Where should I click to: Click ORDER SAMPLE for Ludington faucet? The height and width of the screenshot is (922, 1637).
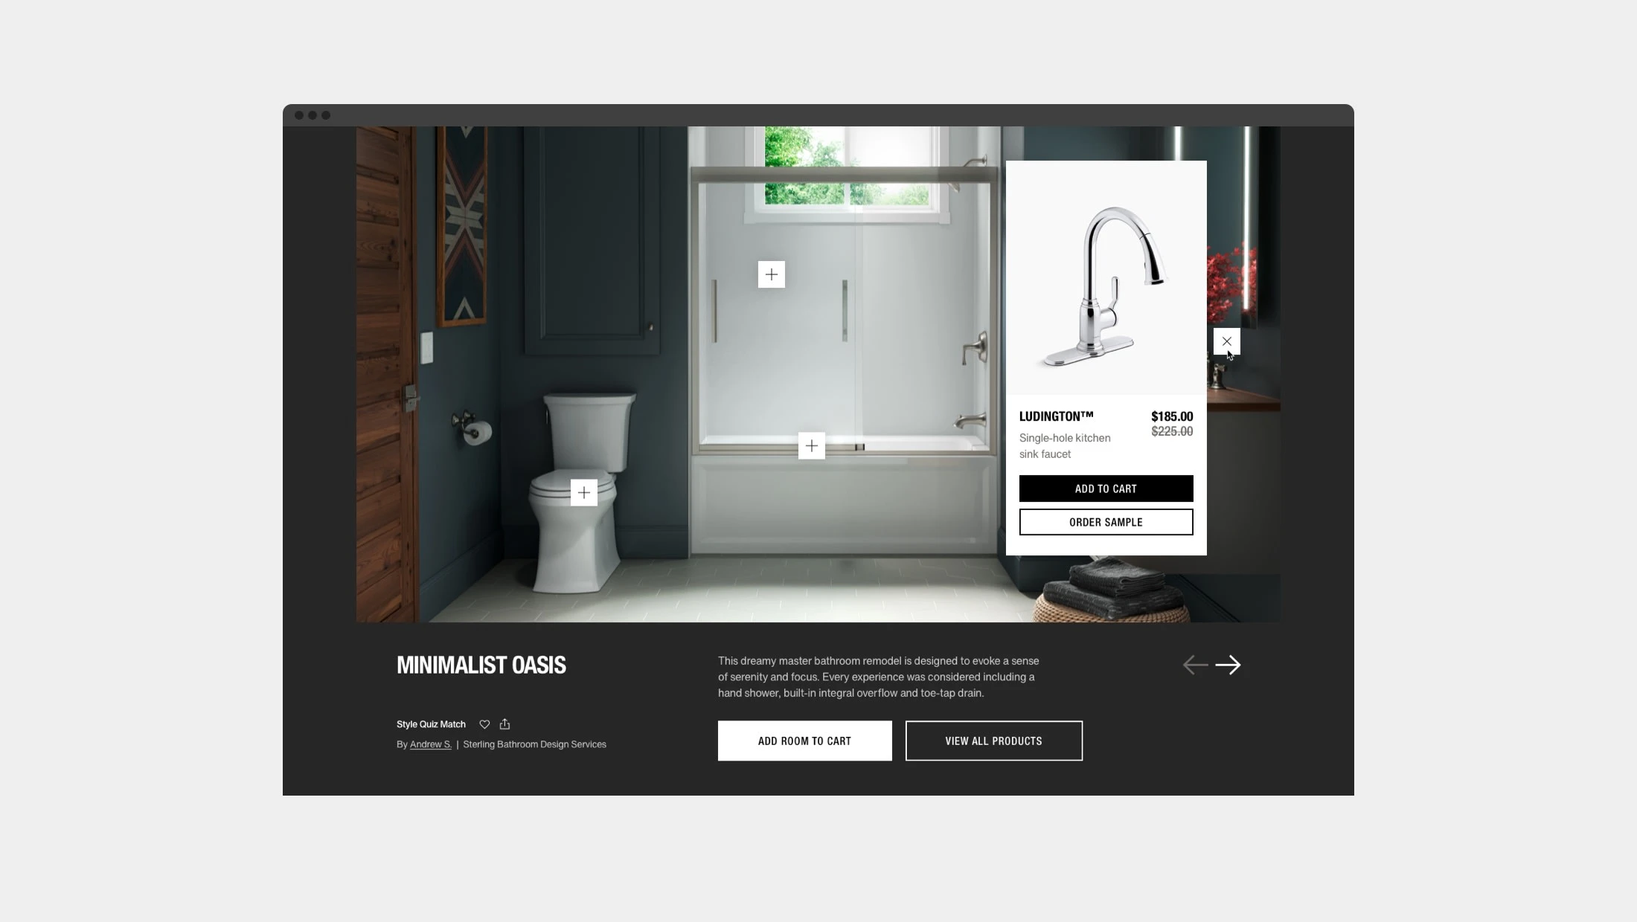[x=1105, y=521]
